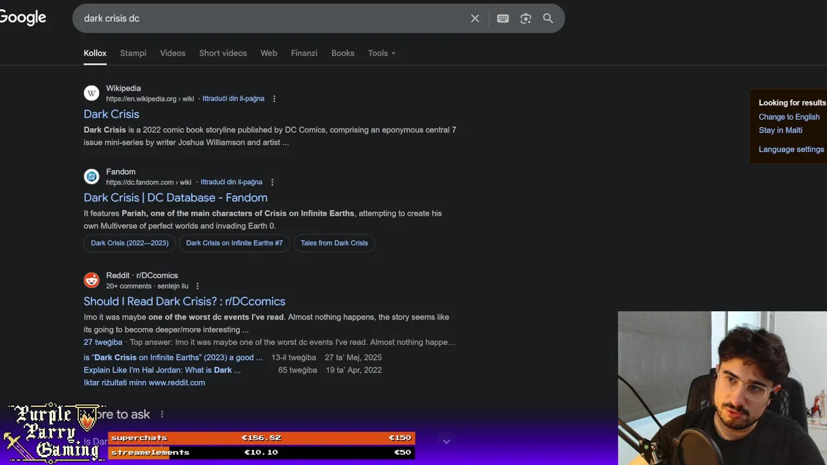Select the Kollox tab

point(95,53)
